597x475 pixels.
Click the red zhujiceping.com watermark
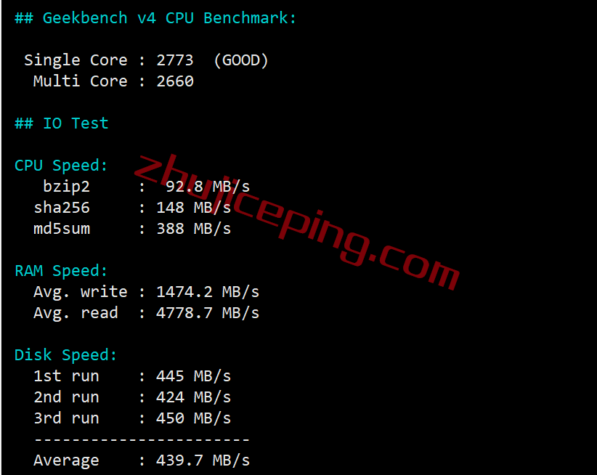(x=297, y=223)
